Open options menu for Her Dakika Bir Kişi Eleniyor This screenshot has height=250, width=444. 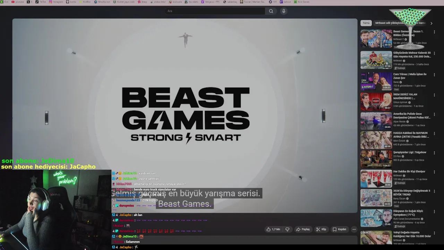434,172
